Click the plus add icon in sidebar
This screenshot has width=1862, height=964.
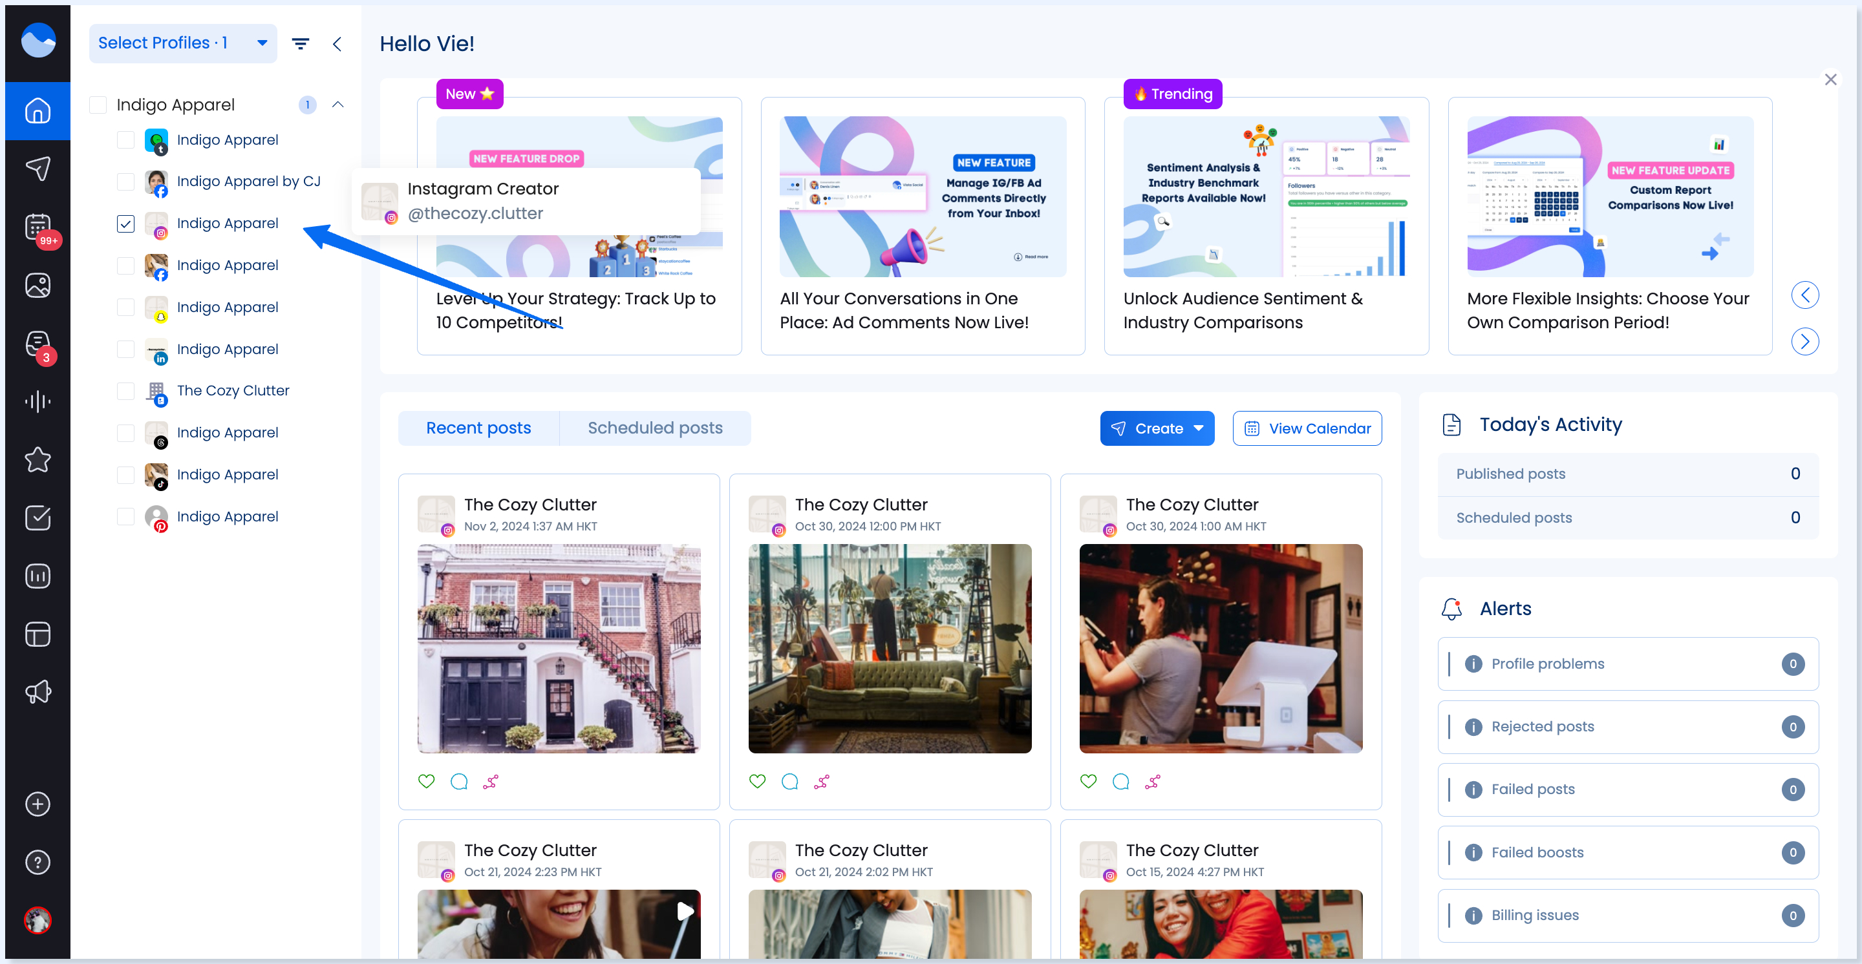point(37,804)
